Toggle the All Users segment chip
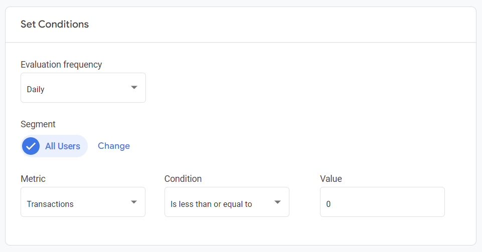482x252 pixels. 55,146
